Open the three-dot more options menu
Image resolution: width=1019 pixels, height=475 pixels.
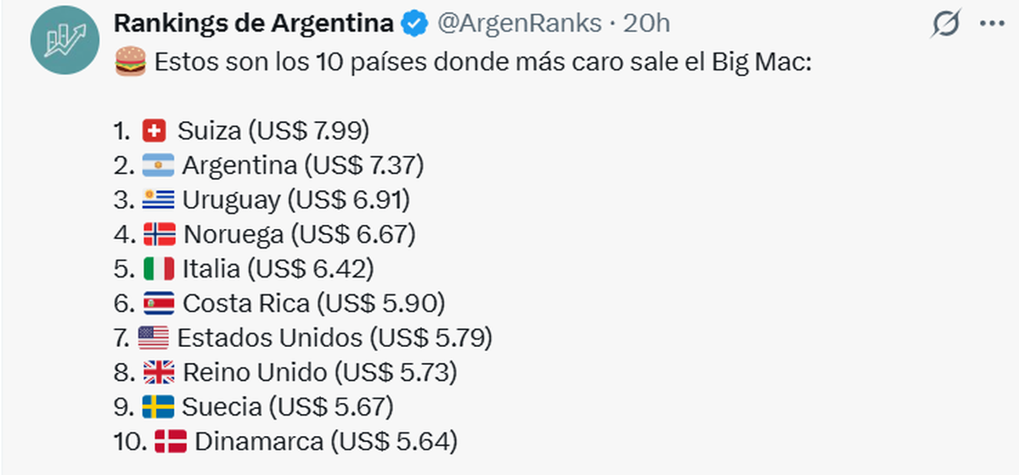(992, 25)
